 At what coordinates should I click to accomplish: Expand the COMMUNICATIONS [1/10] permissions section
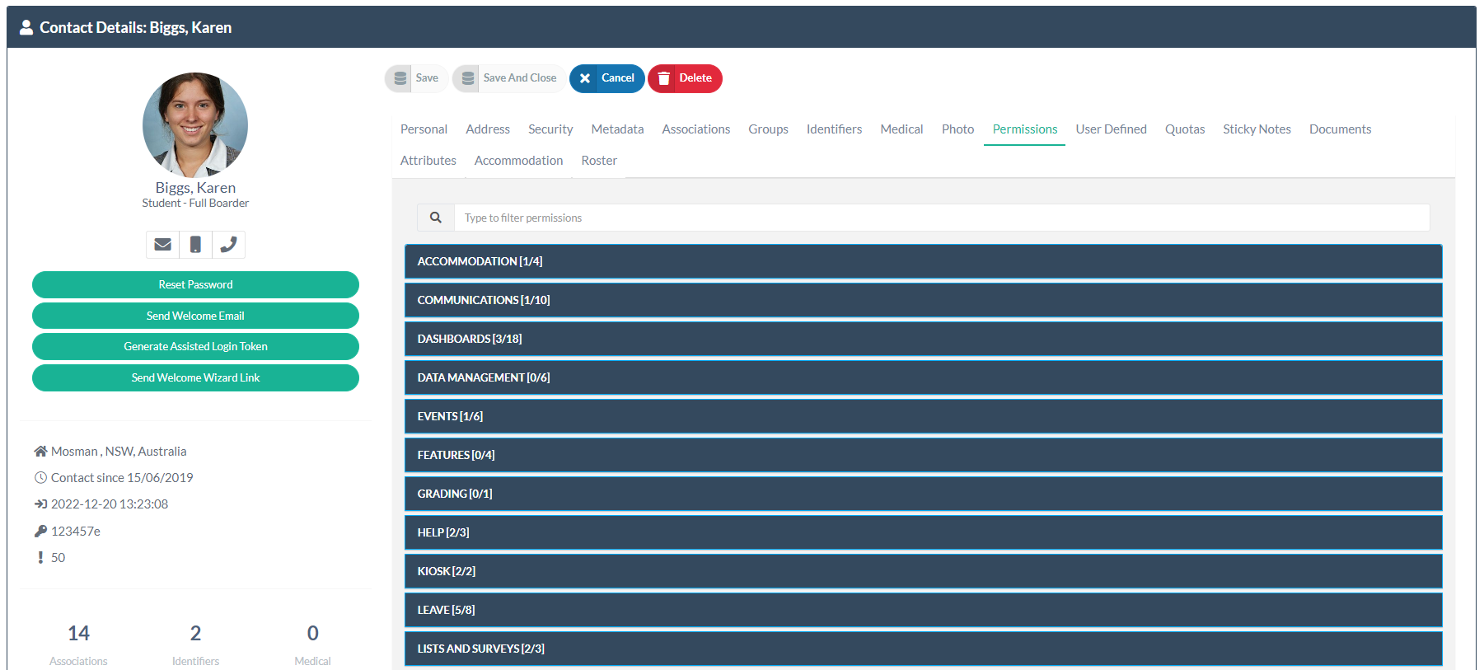[x=924, y=300]
